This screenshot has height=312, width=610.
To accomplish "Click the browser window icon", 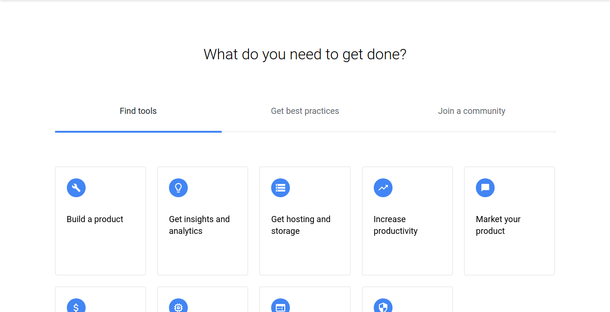I will 281,307.
